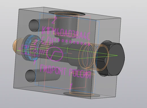The height and width of the screenshot is (108, 147).
Task: Click the magenta circular valve symbol
Action: 55,54
